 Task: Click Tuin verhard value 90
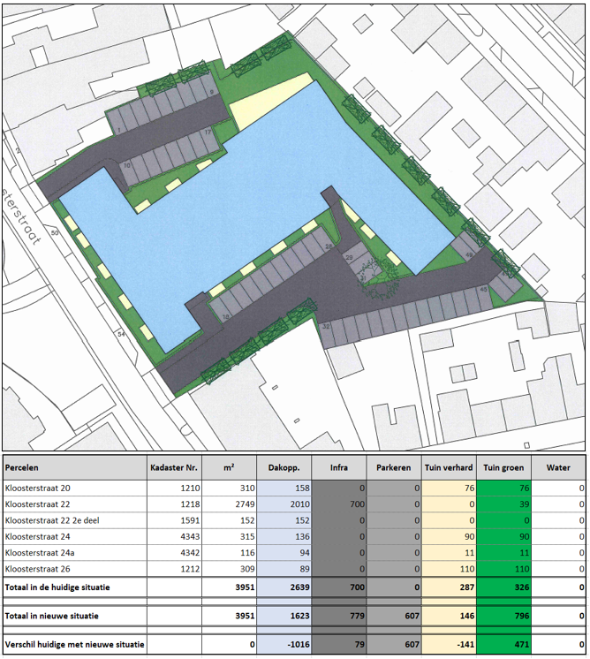(x=469, y=537)
